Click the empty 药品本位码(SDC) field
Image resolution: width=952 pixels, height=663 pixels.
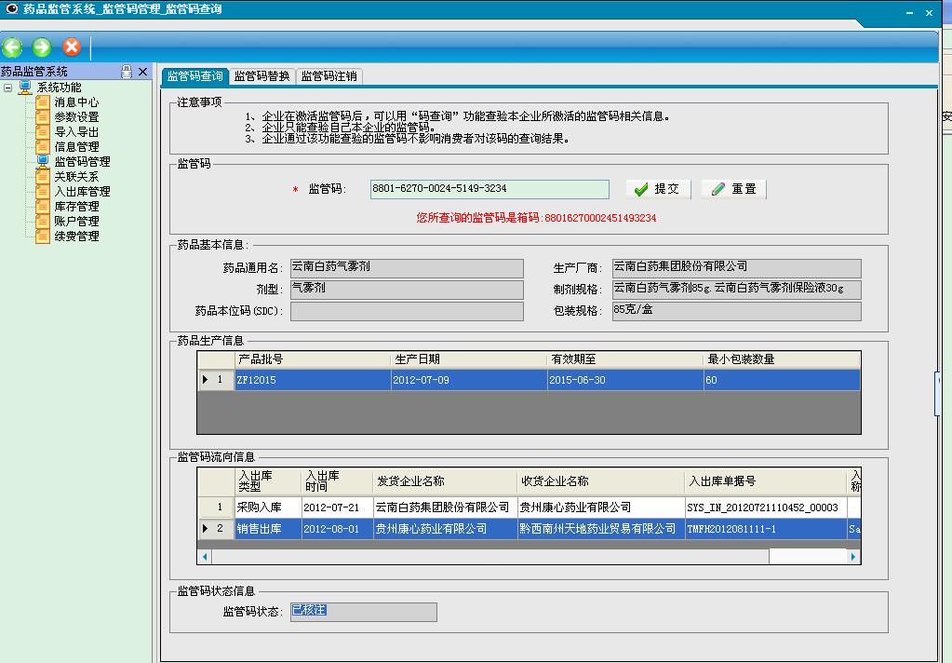coord(407,311)
